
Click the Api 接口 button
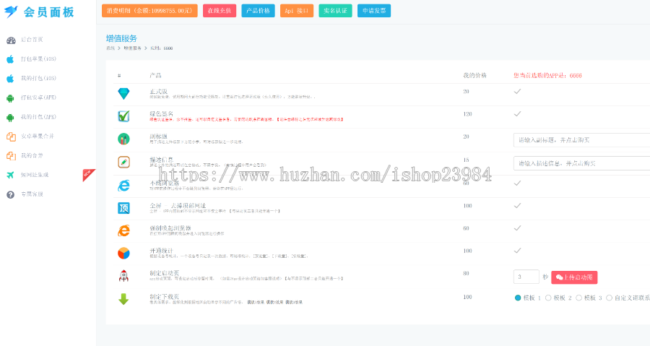(297, 11)
